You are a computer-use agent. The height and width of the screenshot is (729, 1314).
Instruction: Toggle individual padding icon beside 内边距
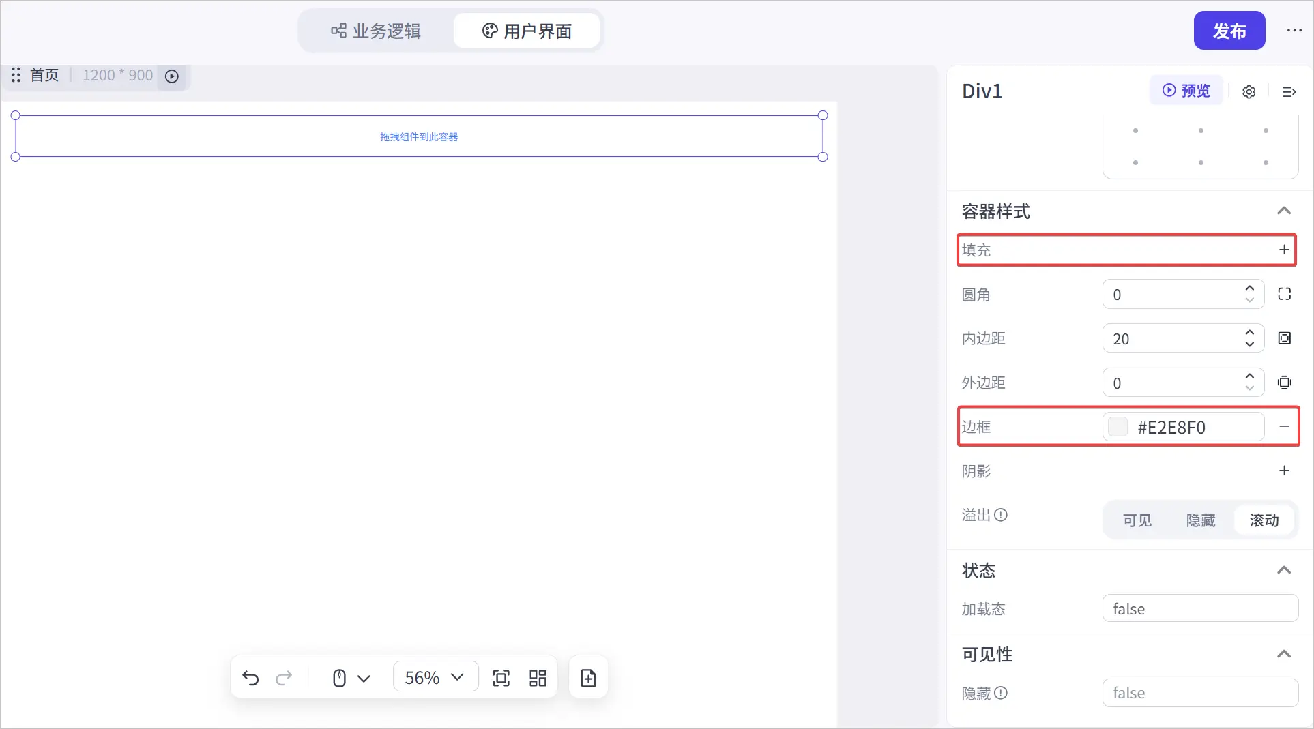pos(1284,338)
